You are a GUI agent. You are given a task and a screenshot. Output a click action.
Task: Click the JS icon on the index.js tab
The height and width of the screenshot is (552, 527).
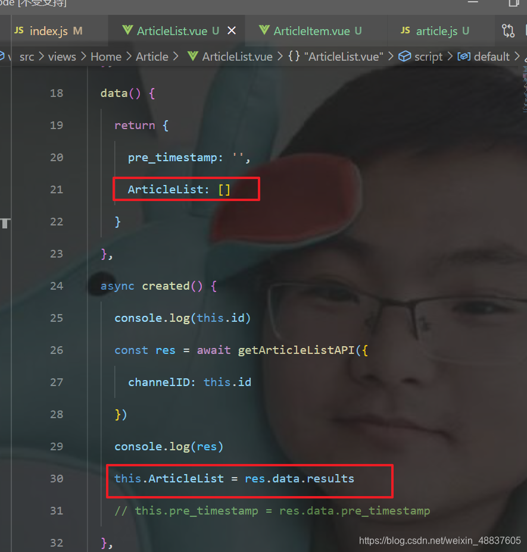tap(19, 30)
